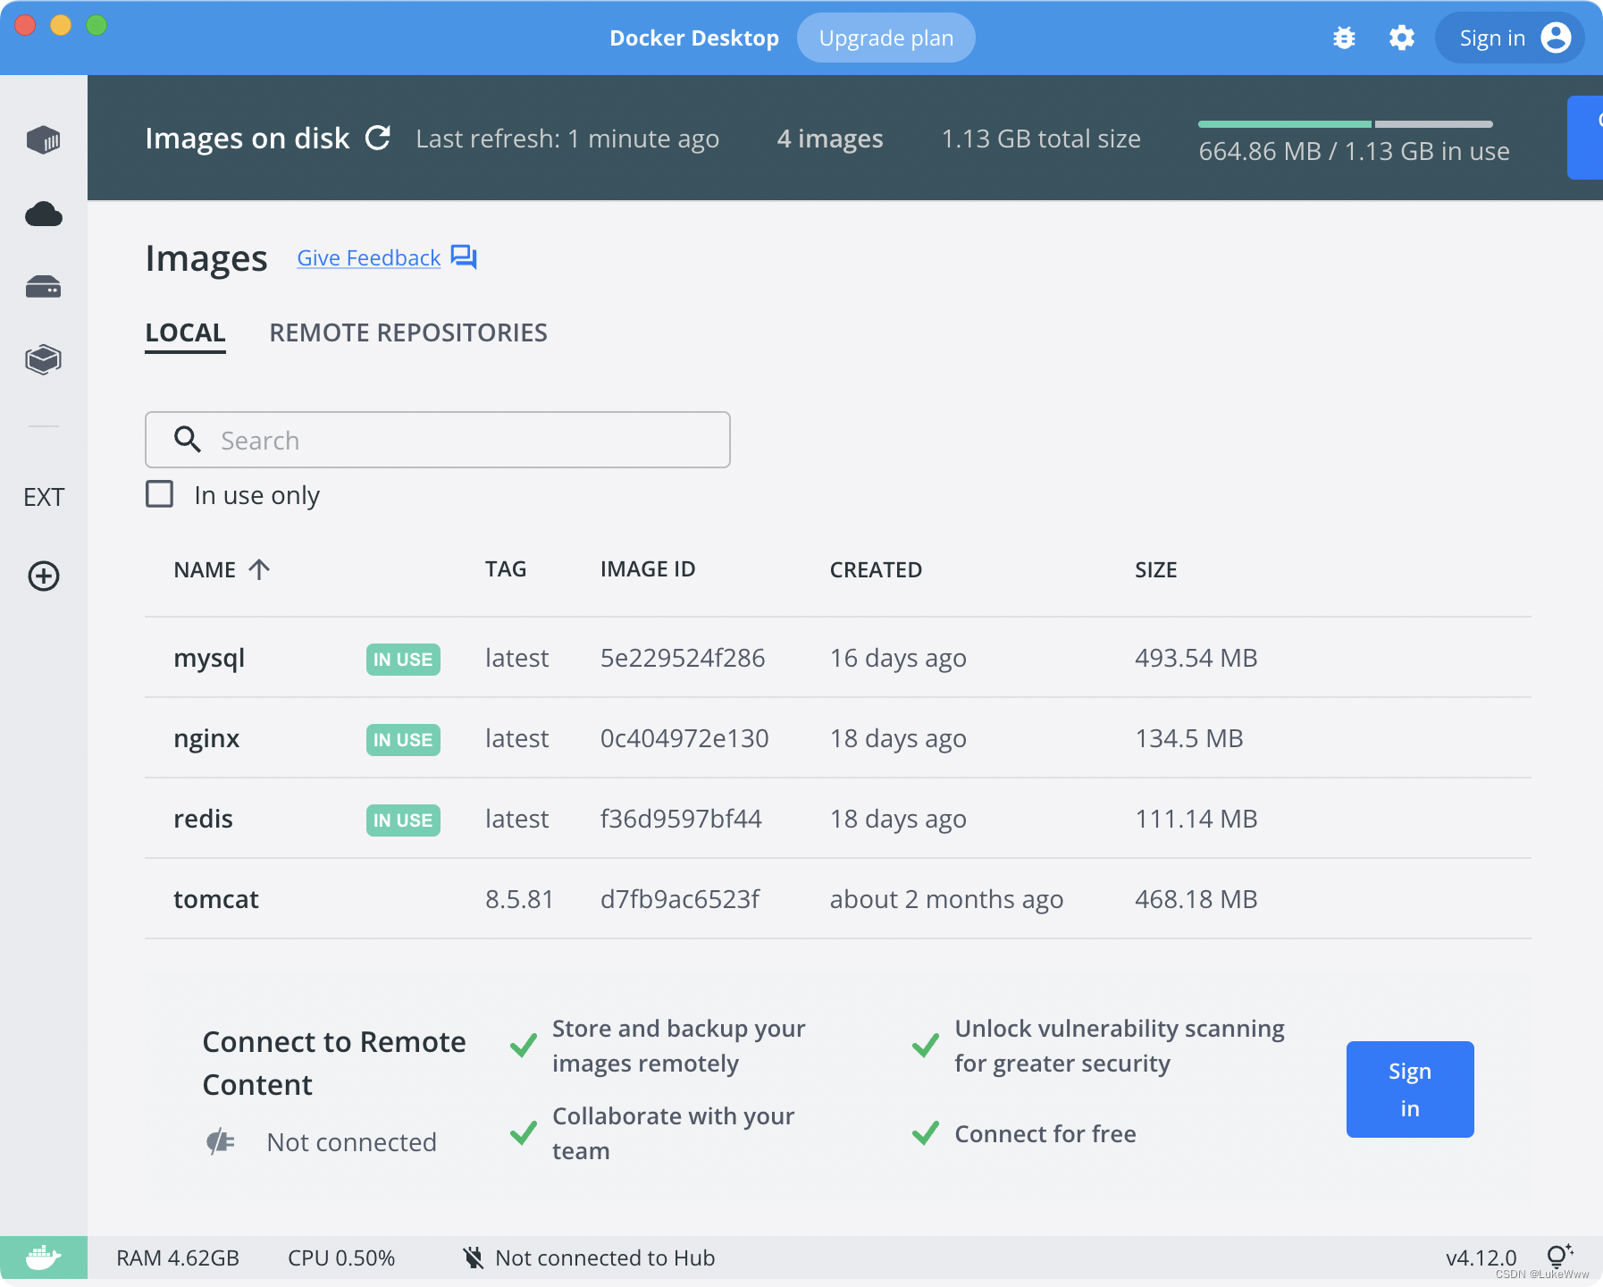
Task: Switch to the REMOTE REPOSITORIES tab
Action: coord(408,333)
